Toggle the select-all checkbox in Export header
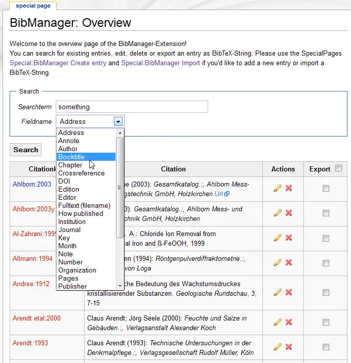The width and height of the screenshot is (351, 363). [338, 168]
